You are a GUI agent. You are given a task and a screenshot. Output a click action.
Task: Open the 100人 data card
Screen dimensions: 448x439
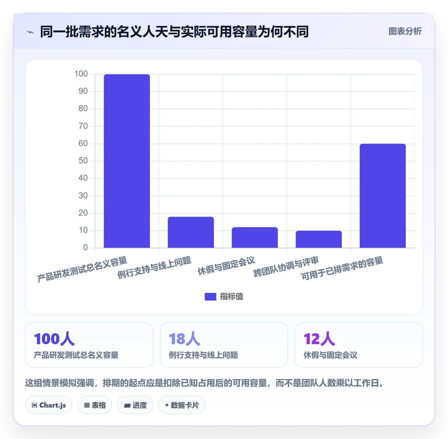point(89,345)
